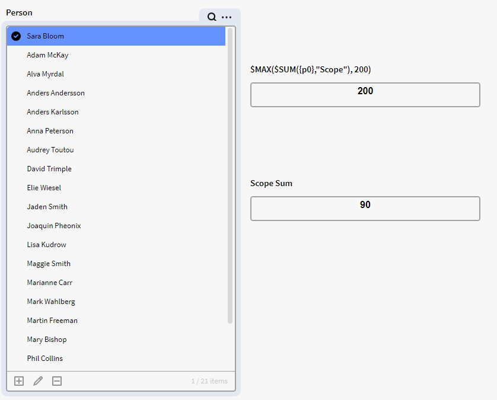Pick Anders Karlsson from the list
Viewport: 497px width, 400px height.
[53, 112]
